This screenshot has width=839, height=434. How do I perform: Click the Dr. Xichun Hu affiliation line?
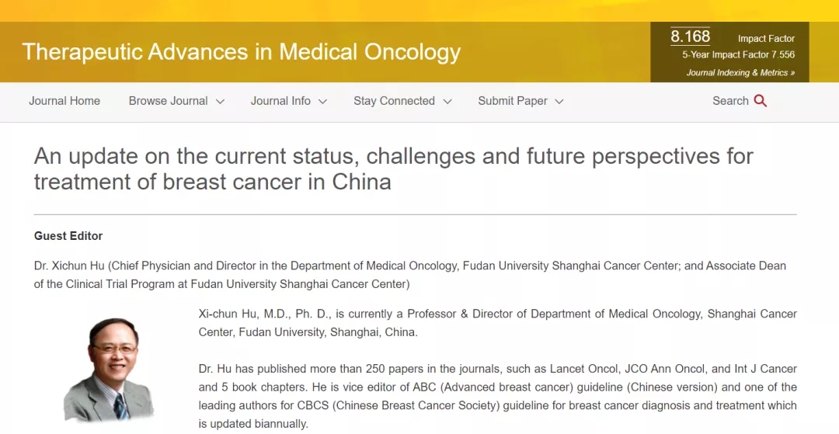(409, 275)
